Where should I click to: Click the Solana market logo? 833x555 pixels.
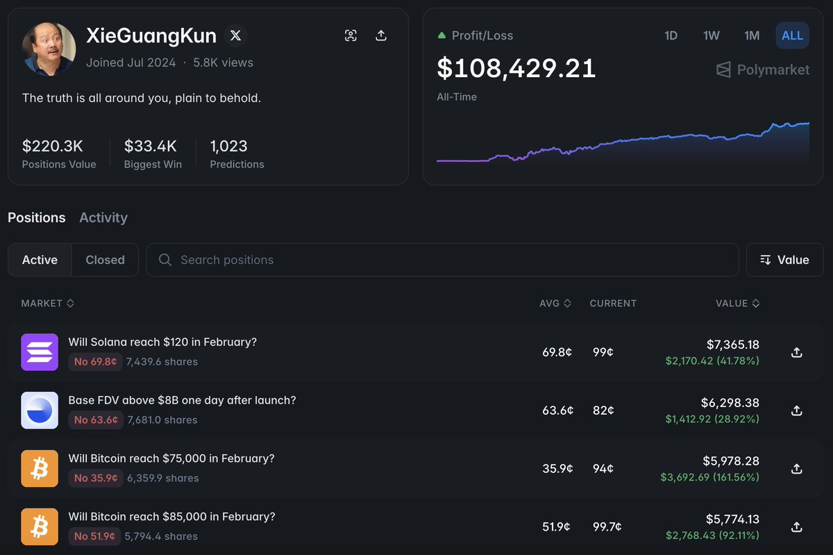(x=40, y=352)
